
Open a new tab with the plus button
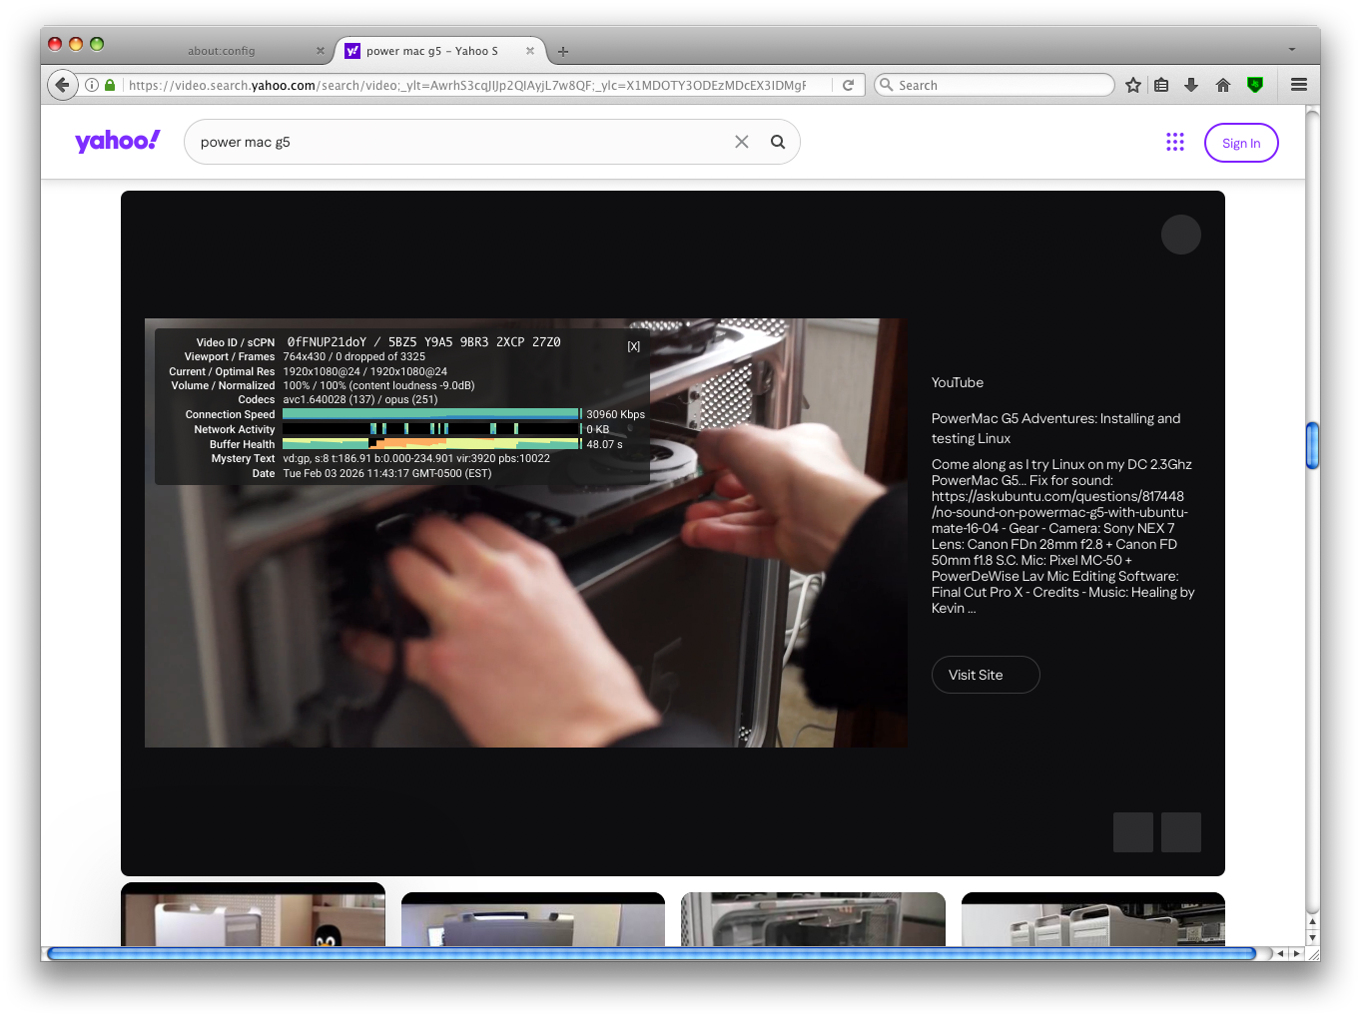click(x=563, y=51)
